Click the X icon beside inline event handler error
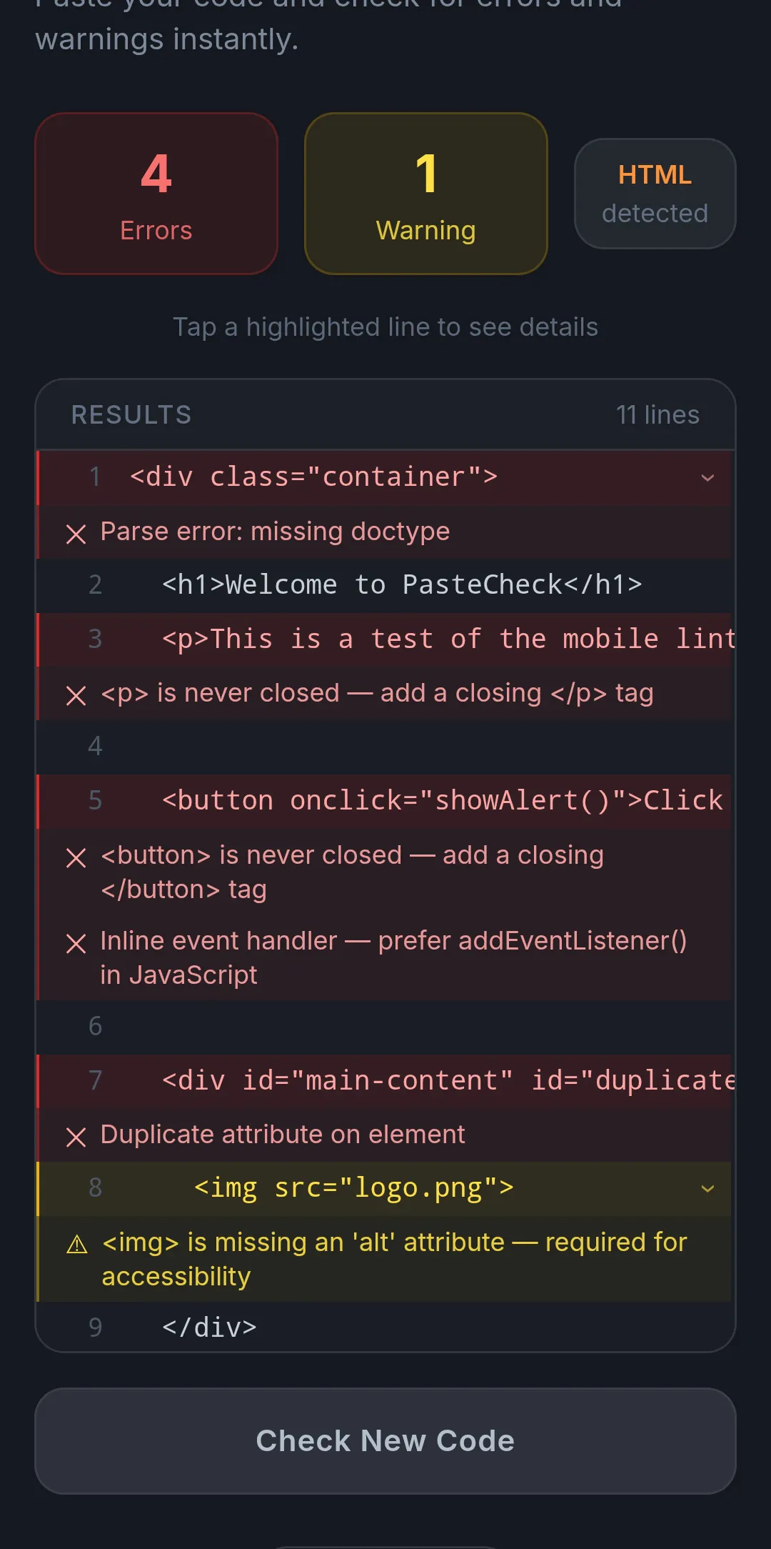 (x=76, y=943)
